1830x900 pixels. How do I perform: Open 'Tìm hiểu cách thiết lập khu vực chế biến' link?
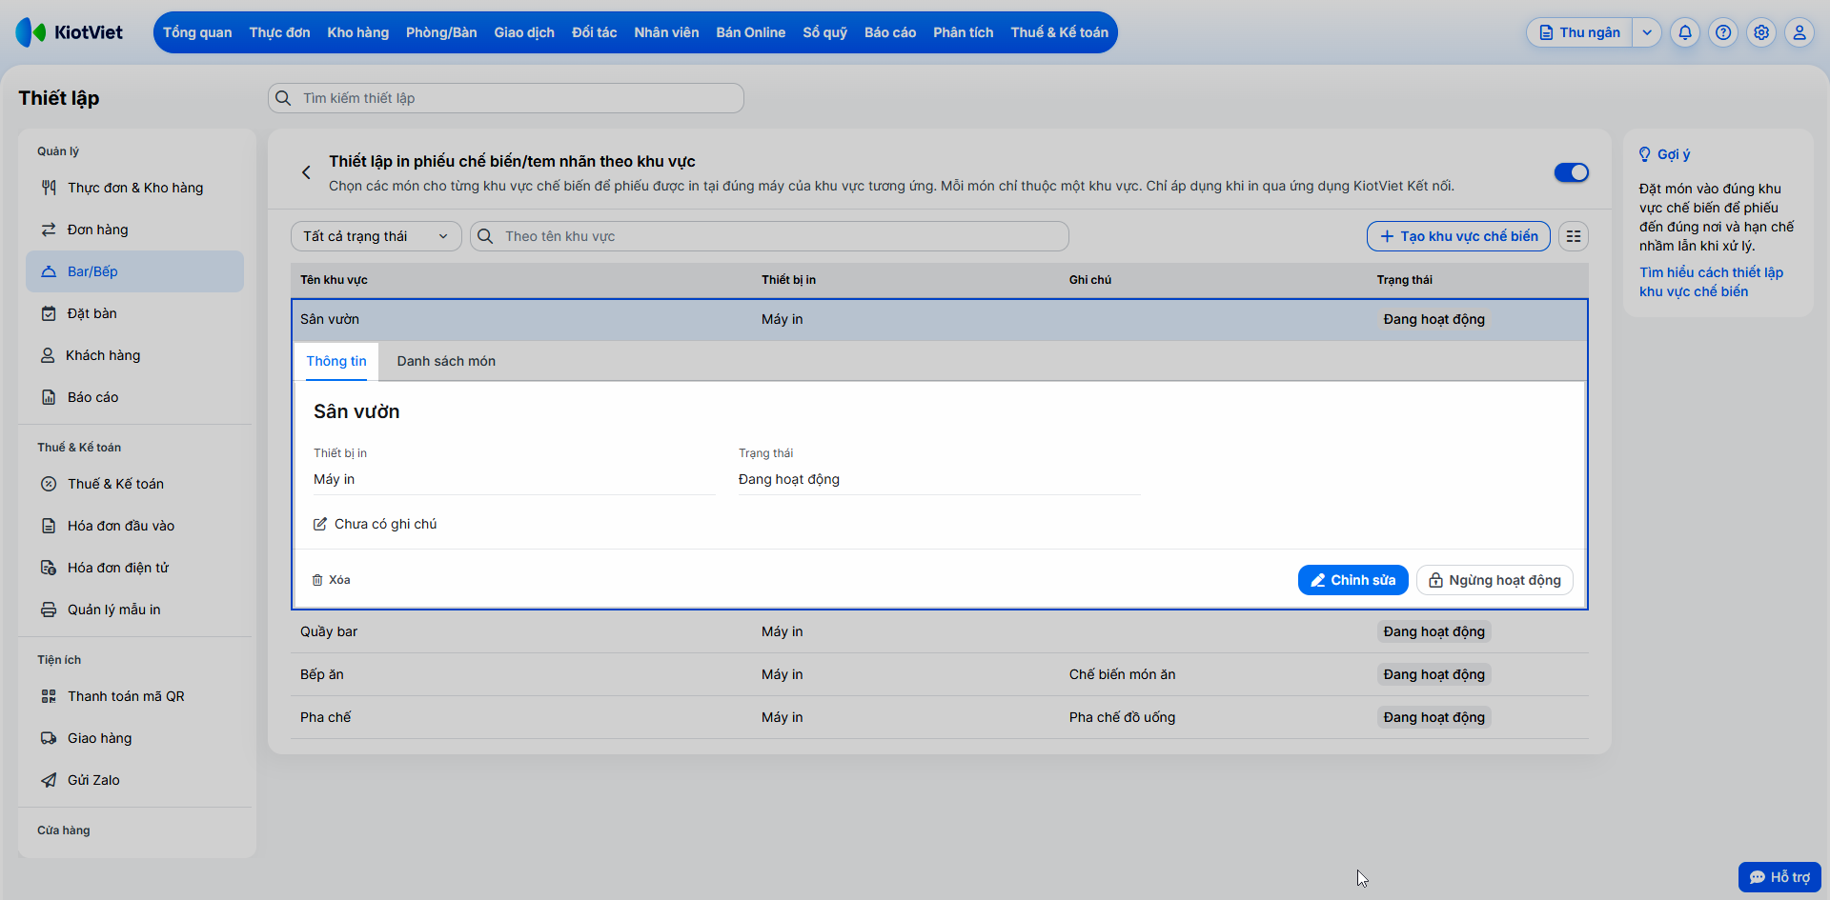click(1711, 282)
